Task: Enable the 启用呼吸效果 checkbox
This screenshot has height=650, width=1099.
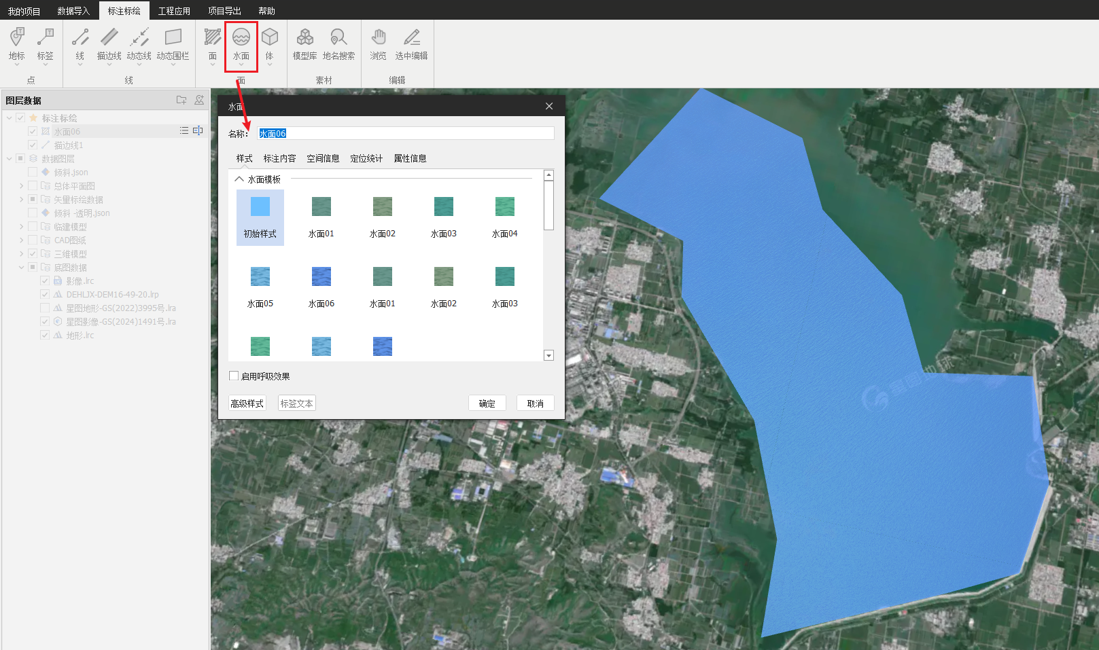Action: 234,376
